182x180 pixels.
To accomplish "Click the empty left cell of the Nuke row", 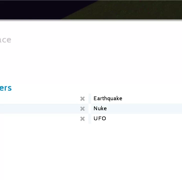I will [37, 109].
